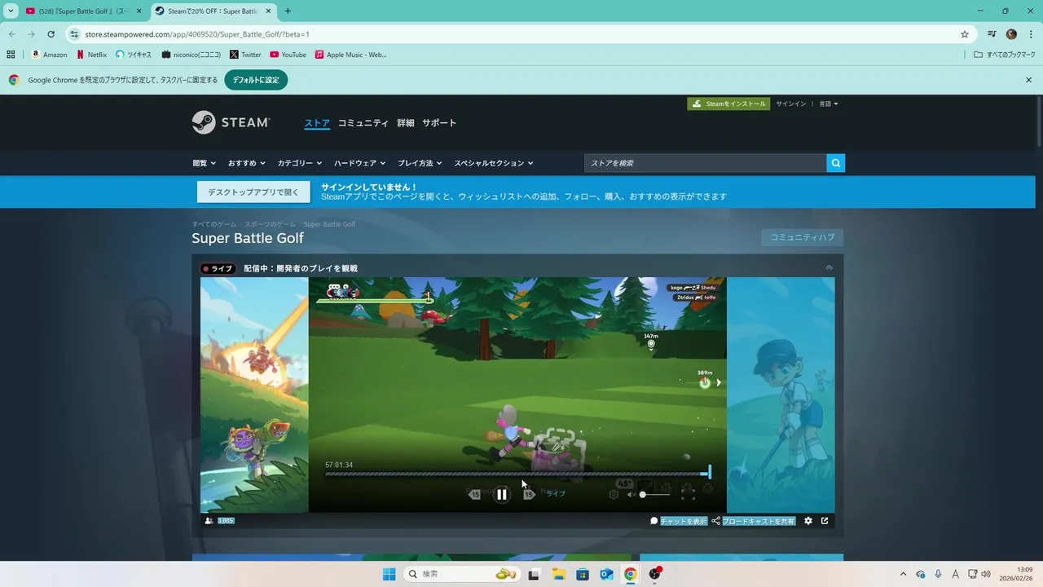Open the コミュニティハブ button
The height and width of the screenshot is (587, 1043).
coord(803,237)
